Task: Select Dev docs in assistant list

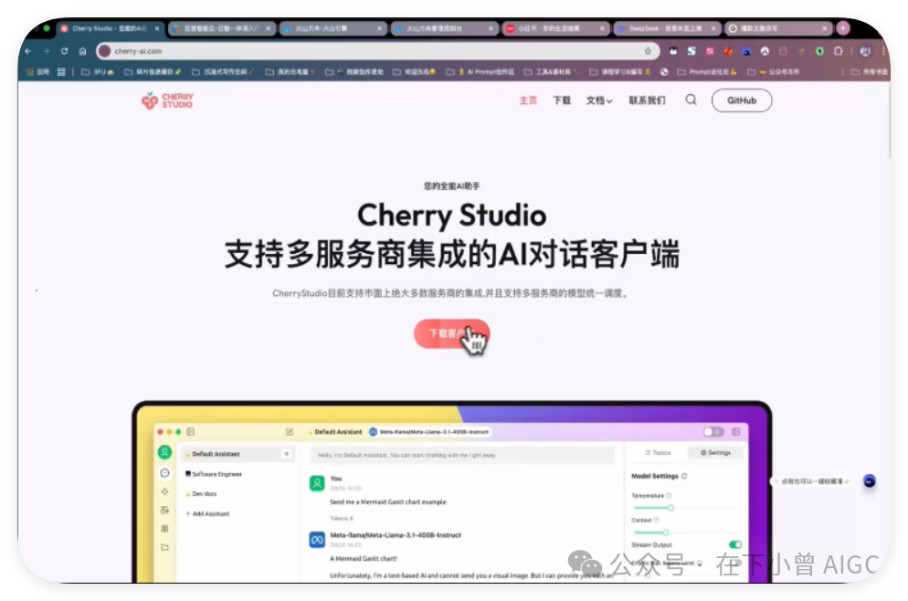Action: click(x=201, y=494)
